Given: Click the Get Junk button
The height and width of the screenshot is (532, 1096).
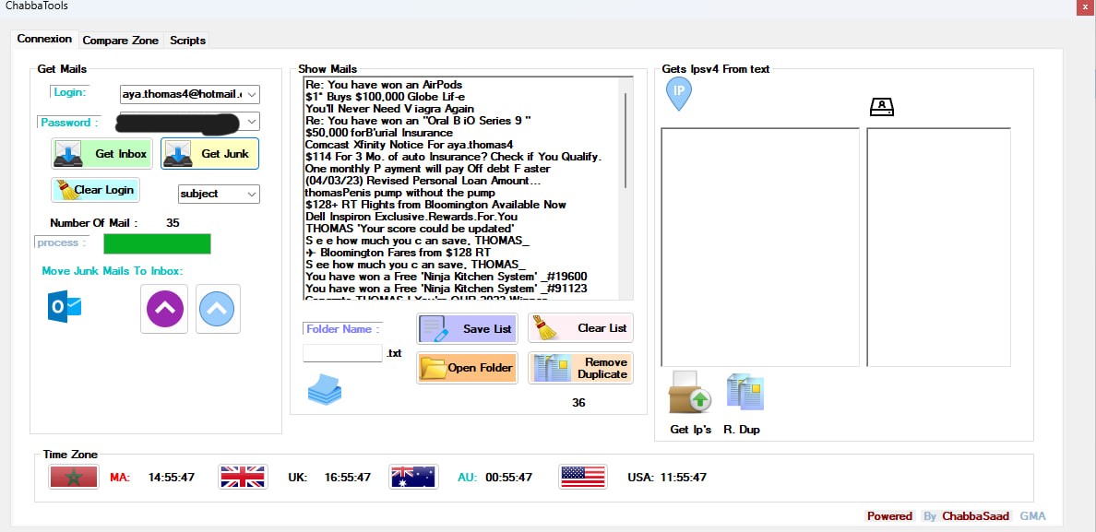Looking at the screenshot, I should point(209,153).
